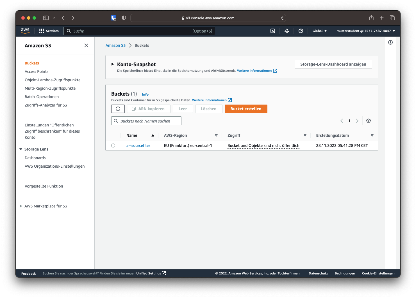Expand the Konto-Snapshot section
This screenshot has width=416, height=298.
click(x=113, y=64)
